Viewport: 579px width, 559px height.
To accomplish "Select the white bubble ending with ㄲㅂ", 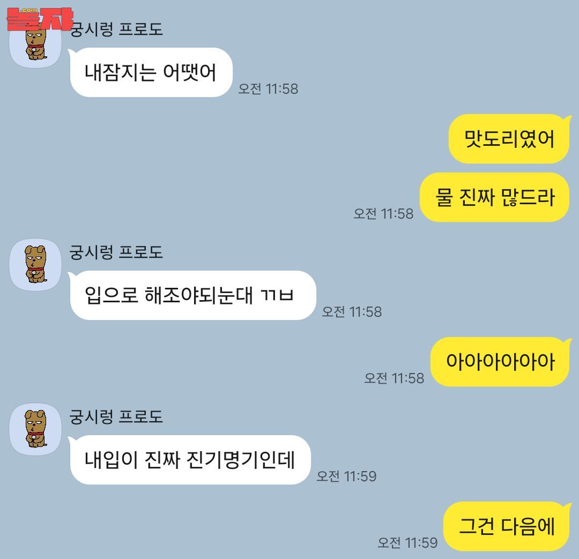I will (x=192, y=295).
